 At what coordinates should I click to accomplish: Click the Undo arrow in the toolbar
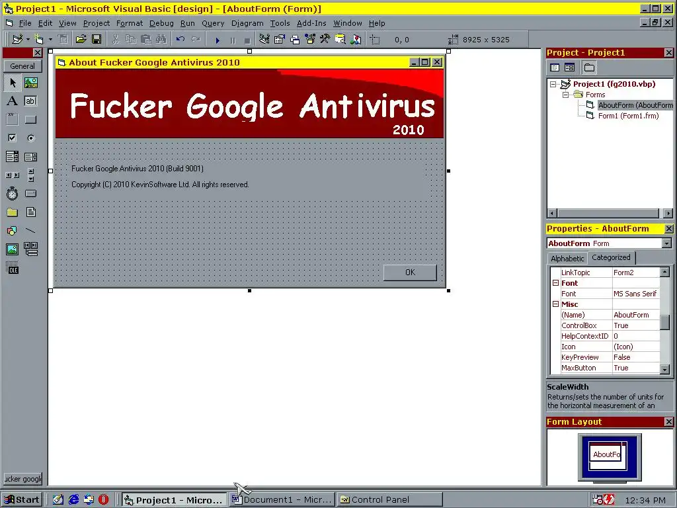pyautogui.click(x=180, y=39)
